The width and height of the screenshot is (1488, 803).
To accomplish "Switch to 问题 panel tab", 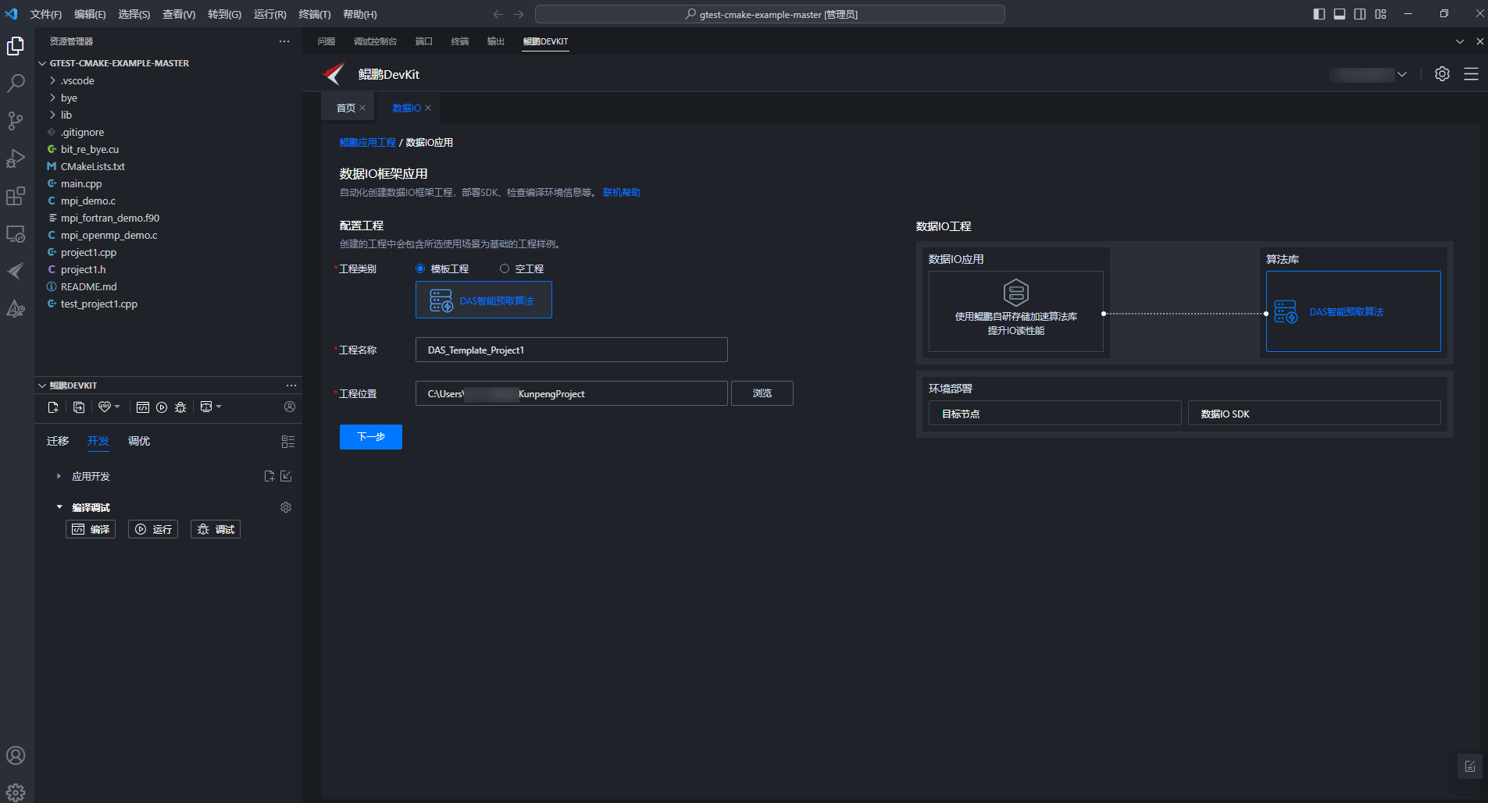I will pyautogui.click(x=327, y=41).
